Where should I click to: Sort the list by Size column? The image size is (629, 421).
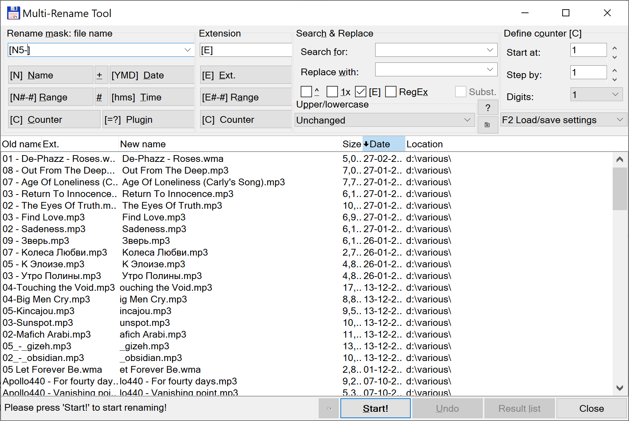[352, 144]
